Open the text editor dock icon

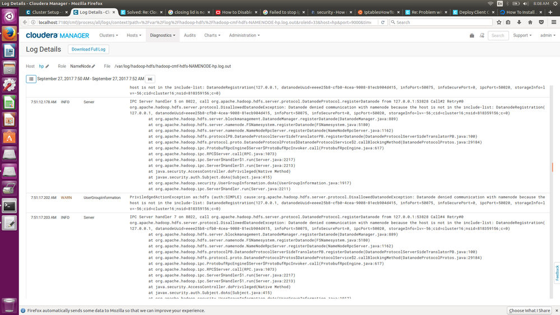point(10,223)
